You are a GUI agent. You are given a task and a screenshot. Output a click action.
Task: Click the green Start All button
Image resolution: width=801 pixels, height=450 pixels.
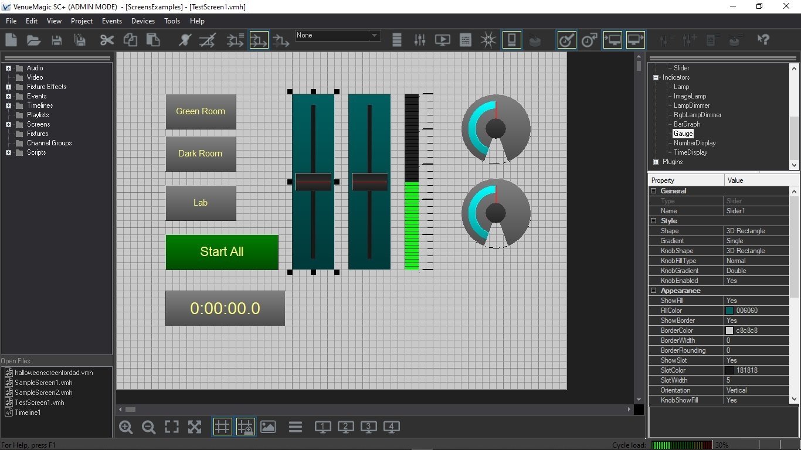(x=222, y=252)
